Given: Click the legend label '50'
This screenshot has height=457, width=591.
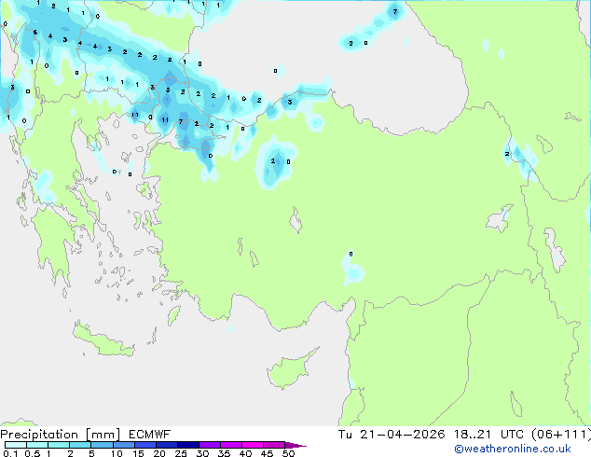Looking at the screenshot, I should (288, 453).
